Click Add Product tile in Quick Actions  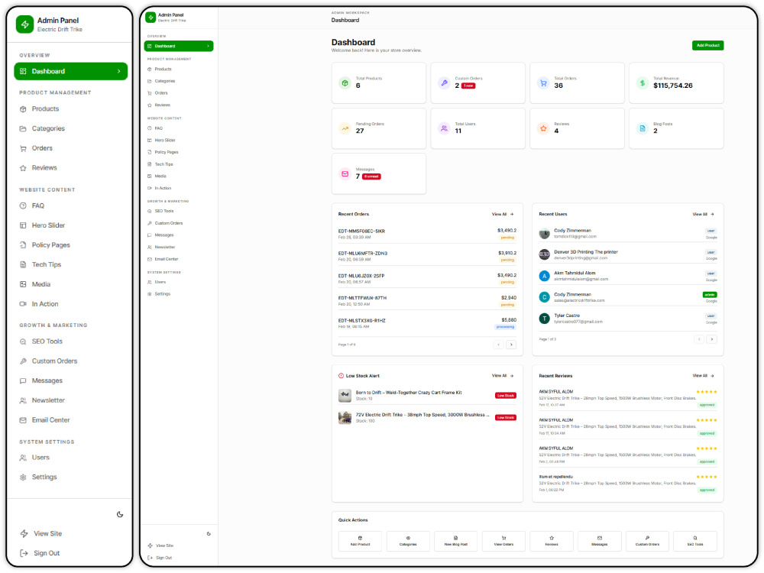[360, 541]
